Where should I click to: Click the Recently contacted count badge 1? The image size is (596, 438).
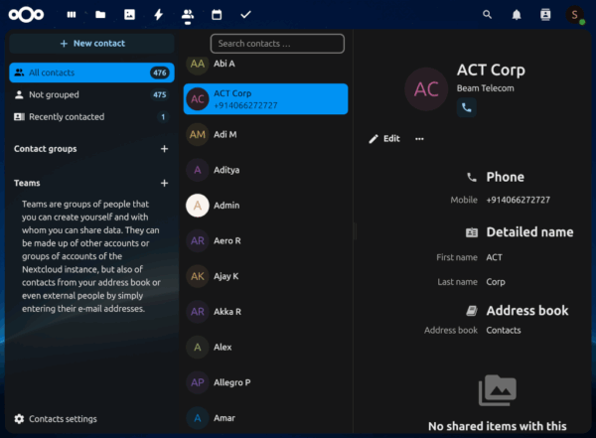coord(163,117)
